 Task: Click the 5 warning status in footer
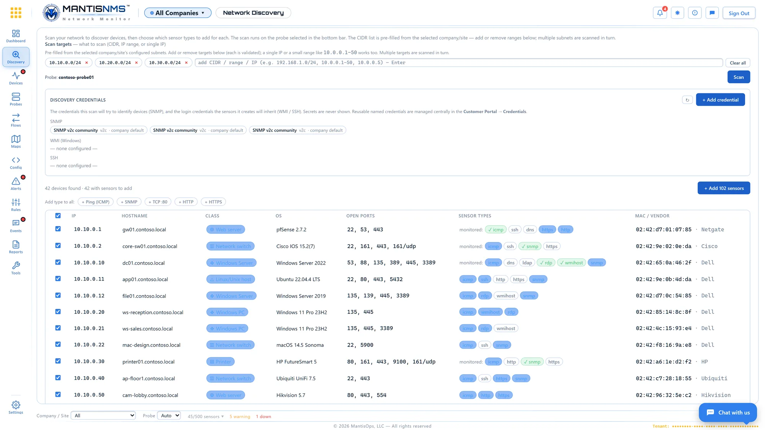tap(240, 417)
